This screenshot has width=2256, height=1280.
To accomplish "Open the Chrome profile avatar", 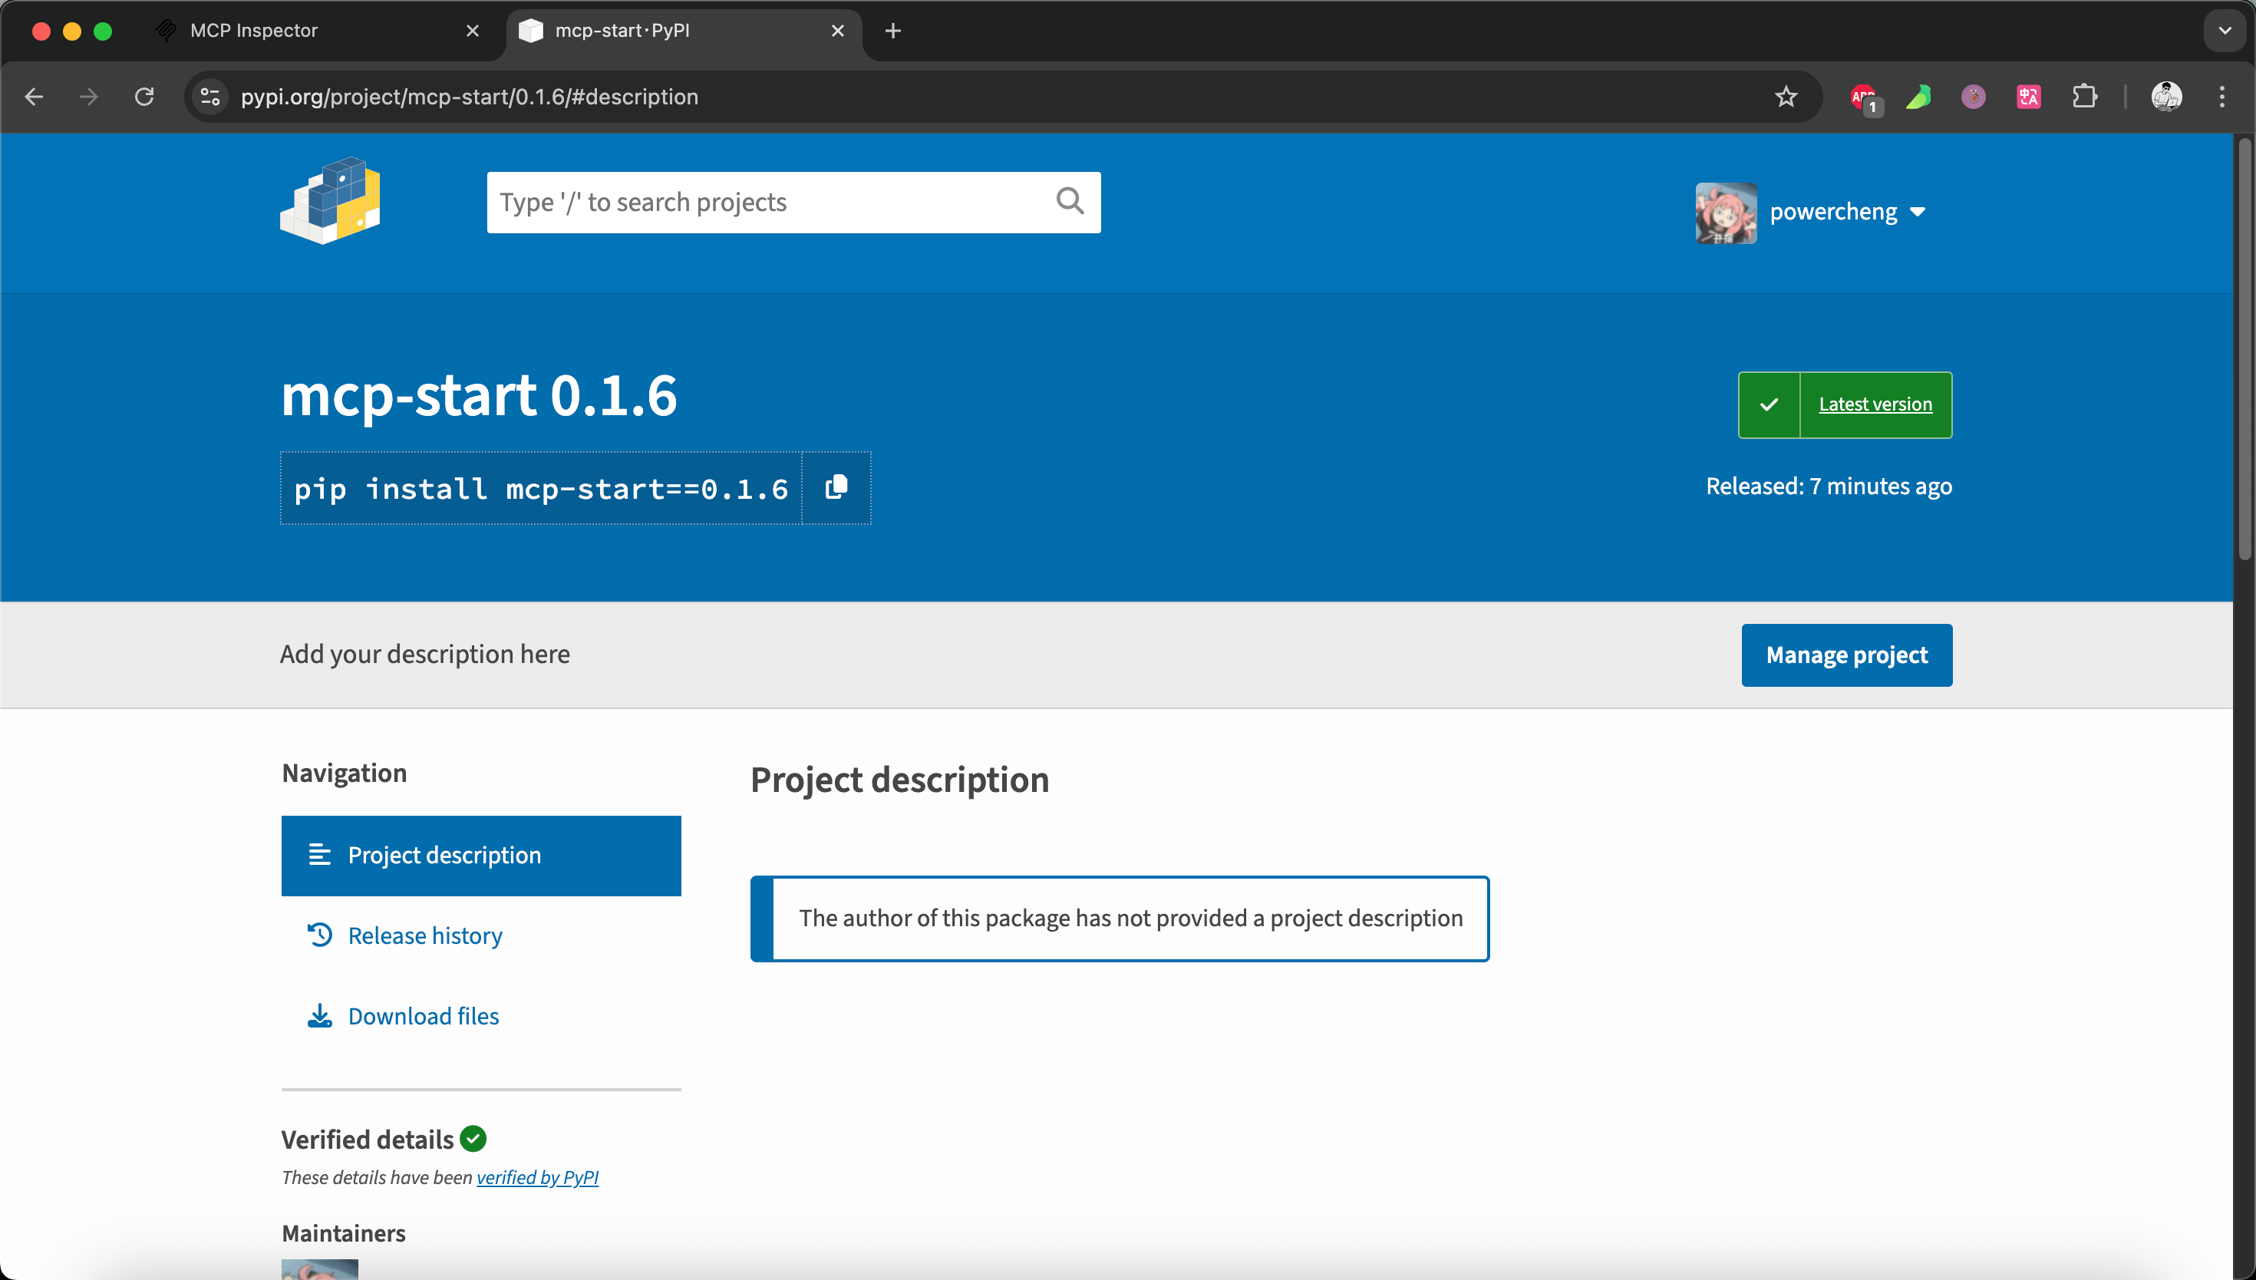I will [2165, 97].
